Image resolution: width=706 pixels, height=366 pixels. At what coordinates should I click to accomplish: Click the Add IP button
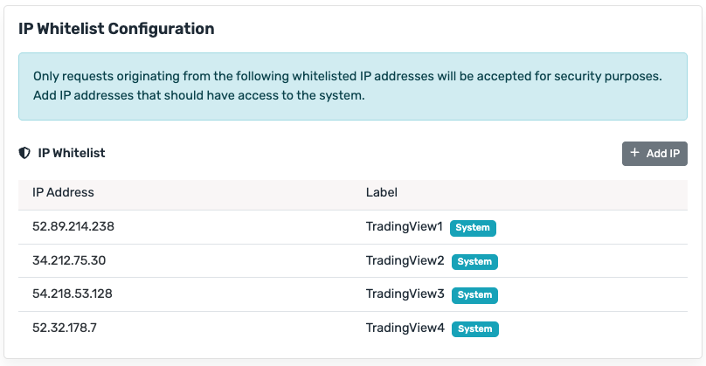point(654,154)
